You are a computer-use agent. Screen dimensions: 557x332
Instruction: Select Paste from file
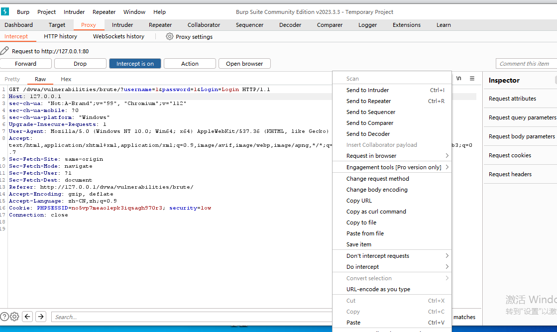click(392, 233)
